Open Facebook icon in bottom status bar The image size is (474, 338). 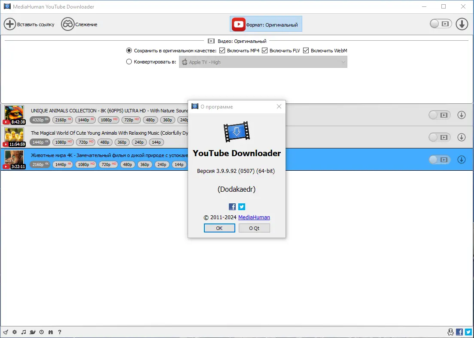459,332
